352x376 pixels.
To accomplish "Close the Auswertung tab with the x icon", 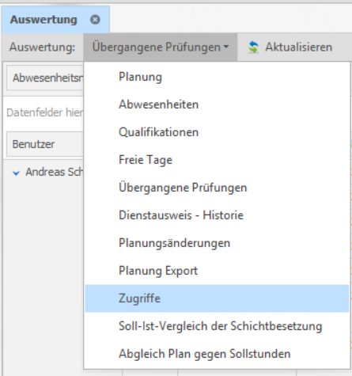I will (95, 20).
